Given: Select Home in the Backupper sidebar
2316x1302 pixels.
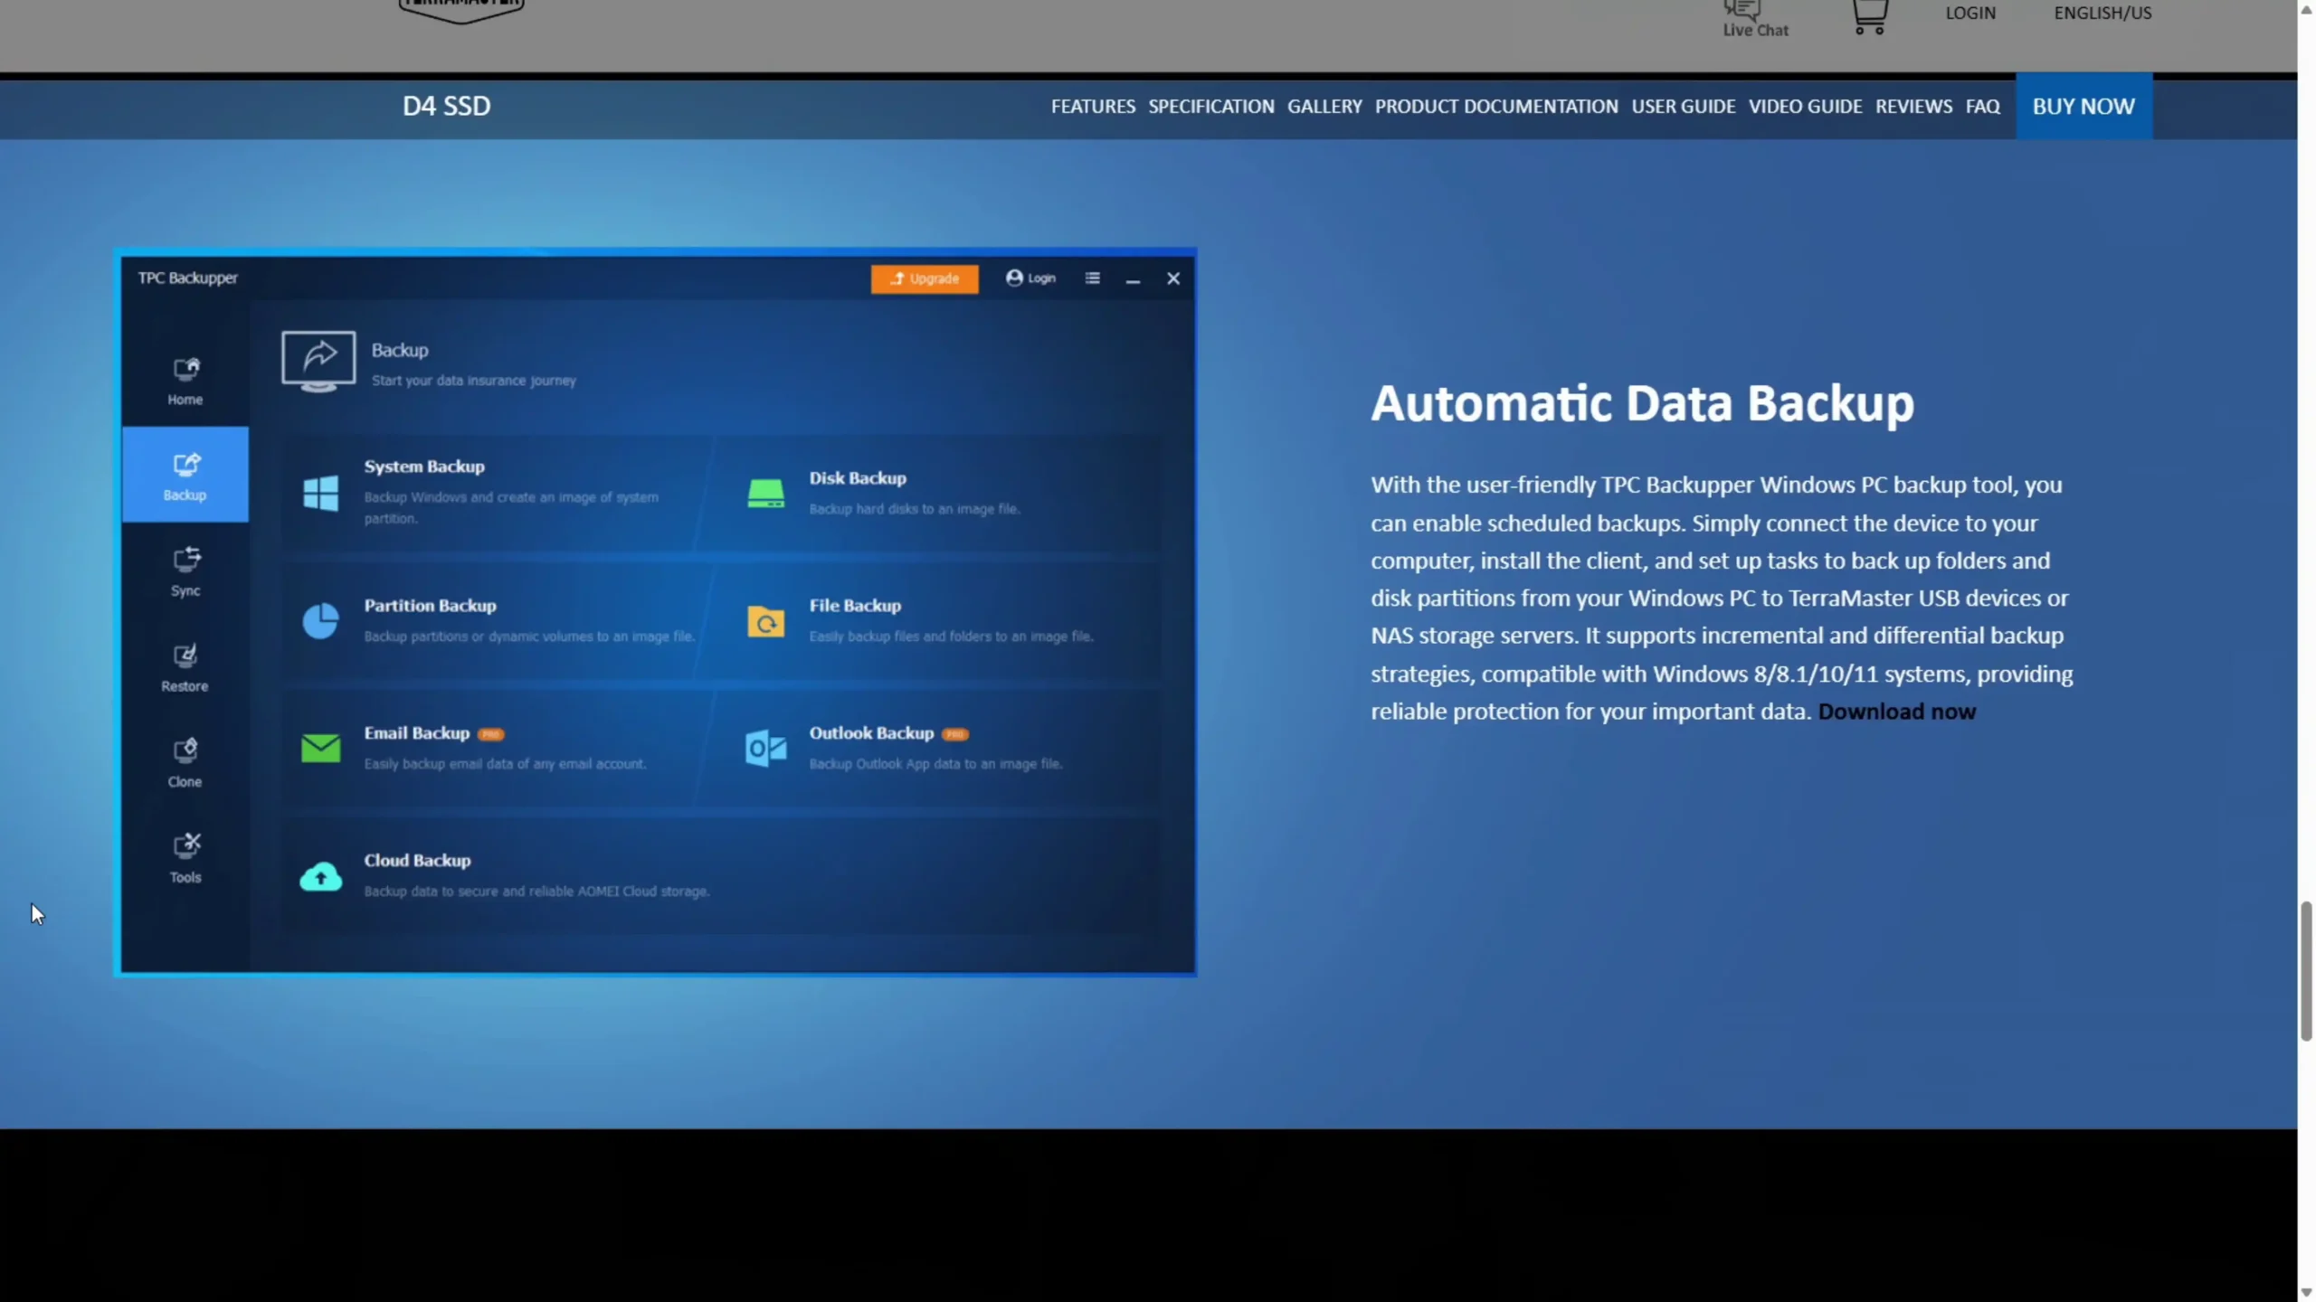Looking at the screenshot, I should coord(185,380).
